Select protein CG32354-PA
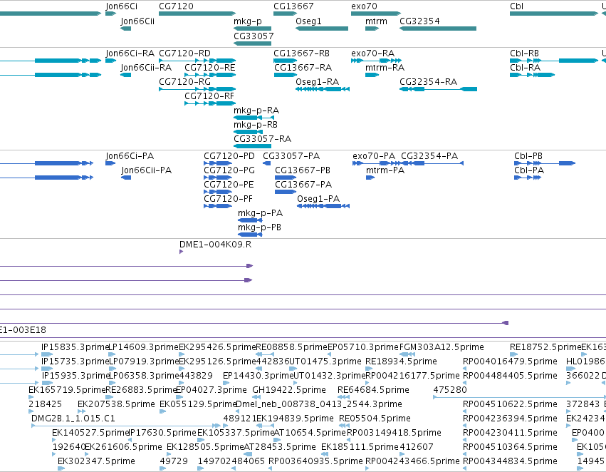Screen dimensions: 606x472 (432, 163)
